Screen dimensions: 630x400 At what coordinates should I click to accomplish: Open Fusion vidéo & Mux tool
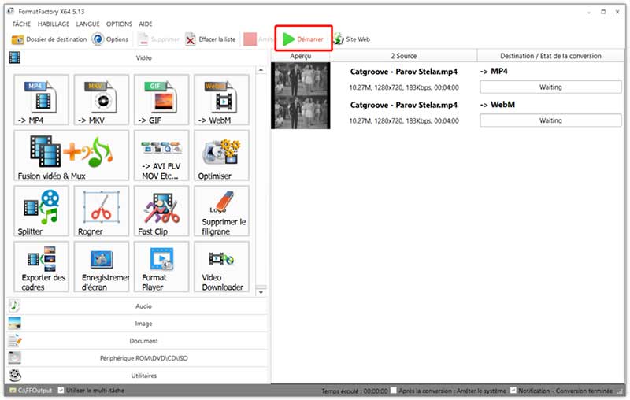(71, 155)
